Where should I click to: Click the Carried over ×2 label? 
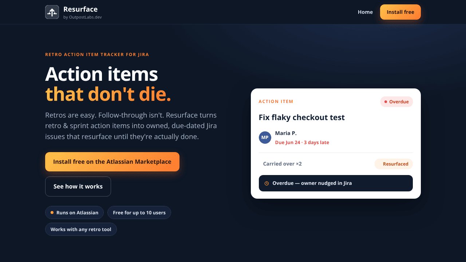[283, 164]
